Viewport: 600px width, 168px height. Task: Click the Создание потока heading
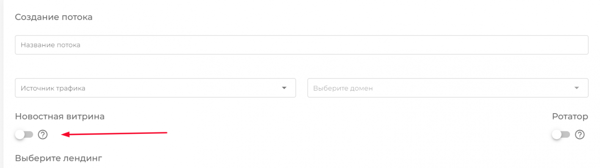click(x=54, y=17)
